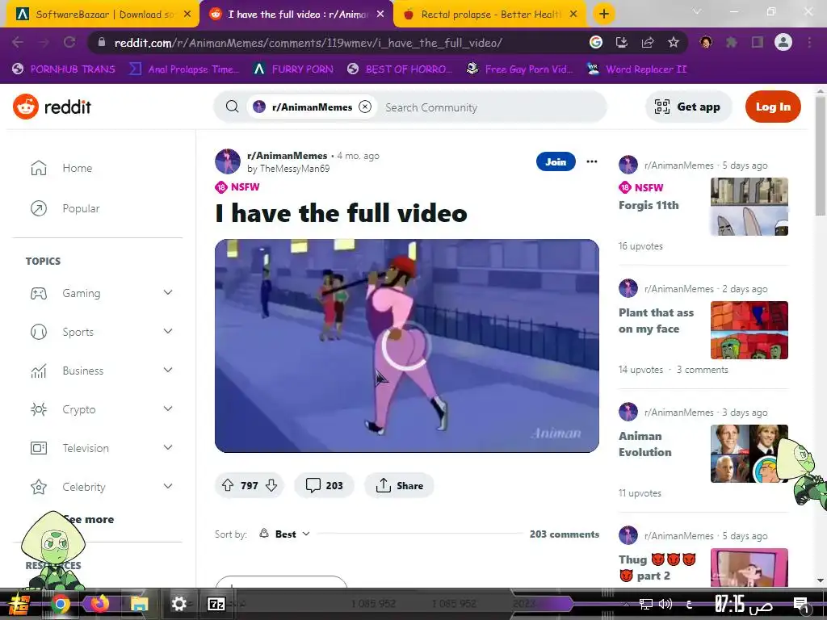Switch to the SoftwareBazaar tab

click(103, 15)
